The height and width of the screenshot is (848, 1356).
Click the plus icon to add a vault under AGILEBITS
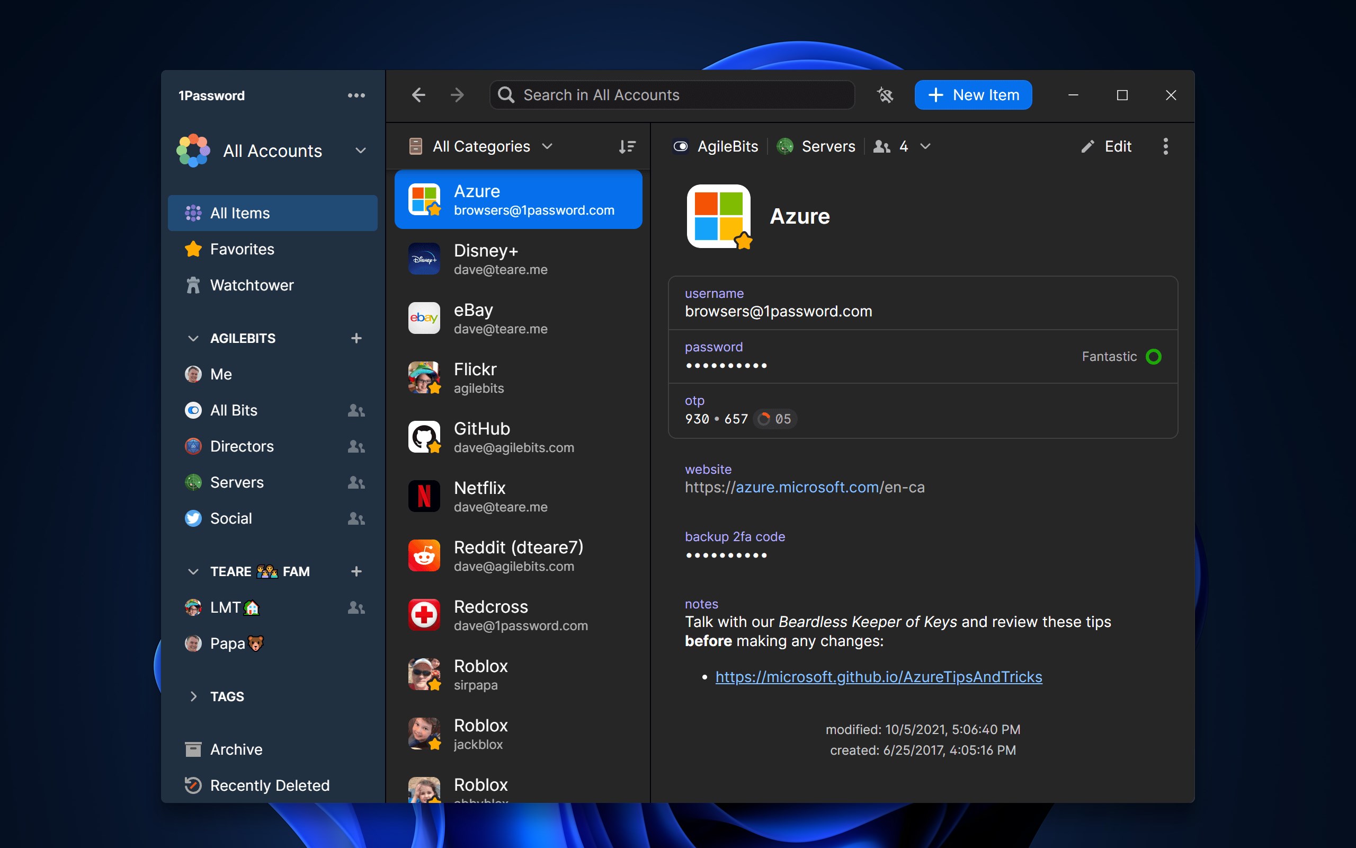[357, 338]
